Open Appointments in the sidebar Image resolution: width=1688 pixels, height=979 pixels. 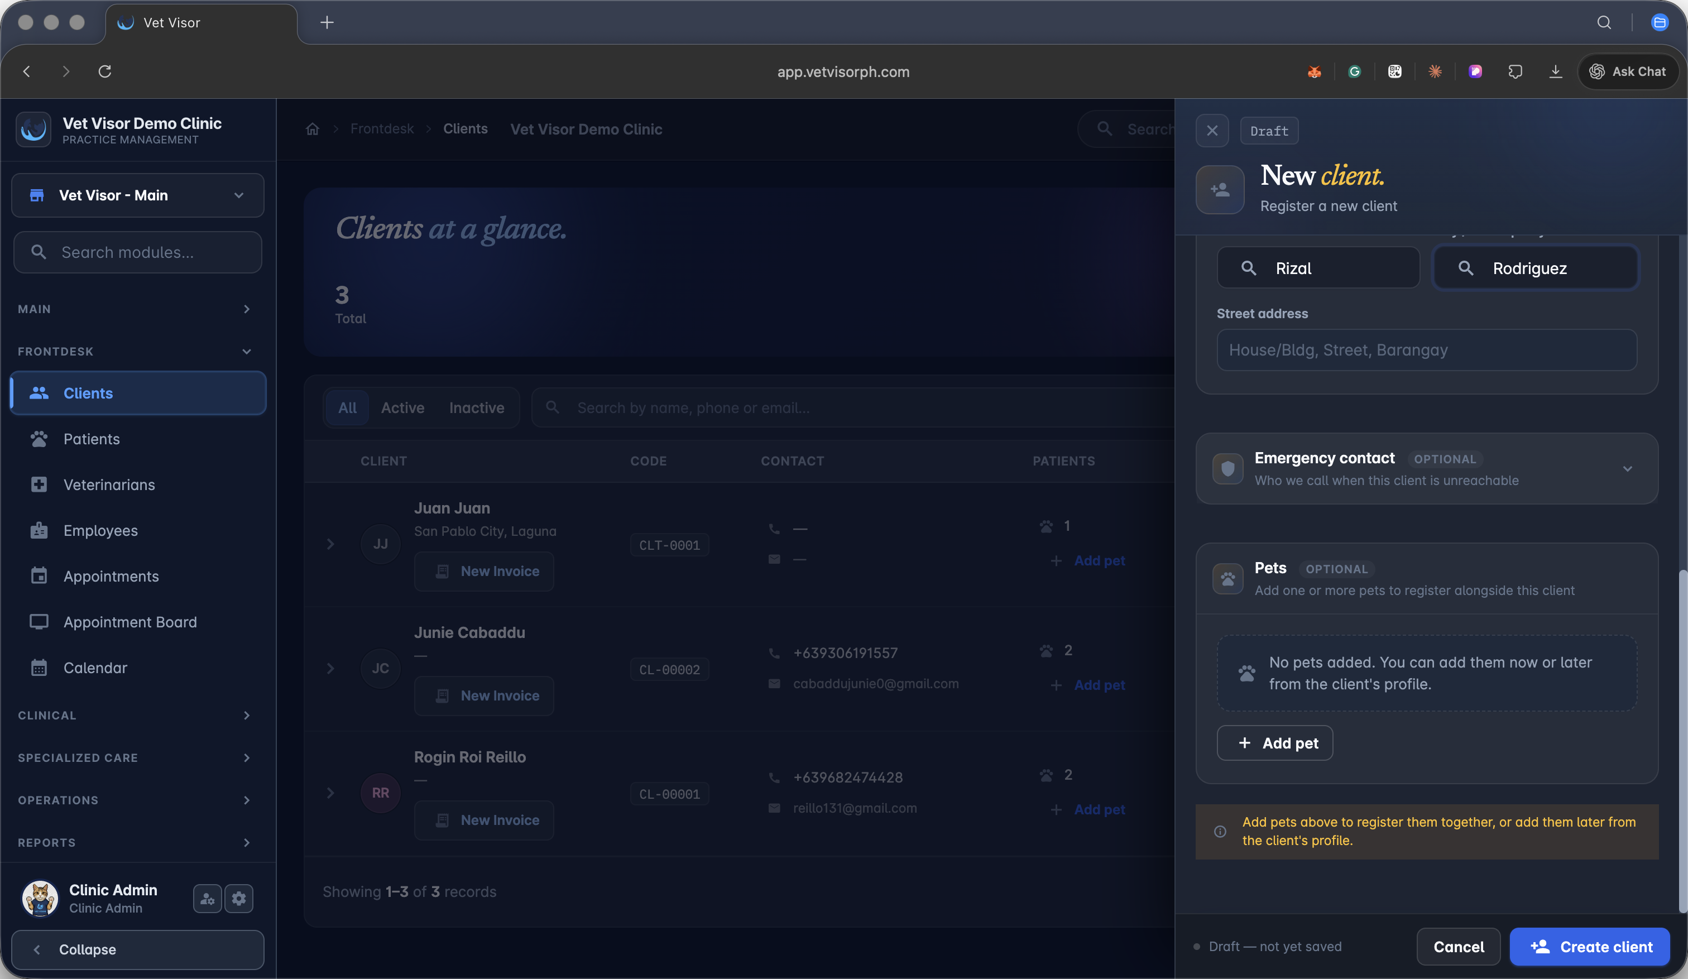(138, 577)
